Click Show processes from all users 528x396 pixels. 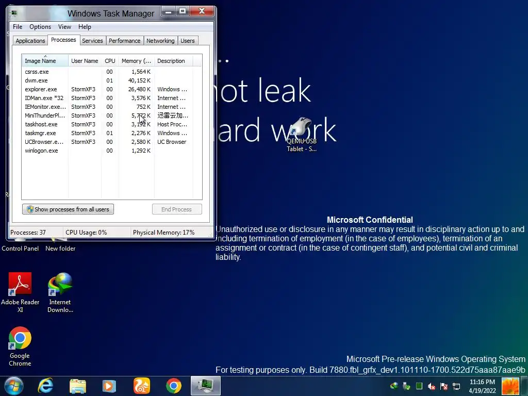[68, 209]
